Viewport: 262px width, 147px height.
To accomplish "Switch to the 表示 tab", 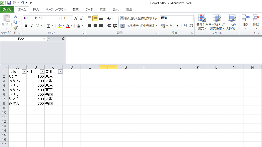I will pos(116,10).
